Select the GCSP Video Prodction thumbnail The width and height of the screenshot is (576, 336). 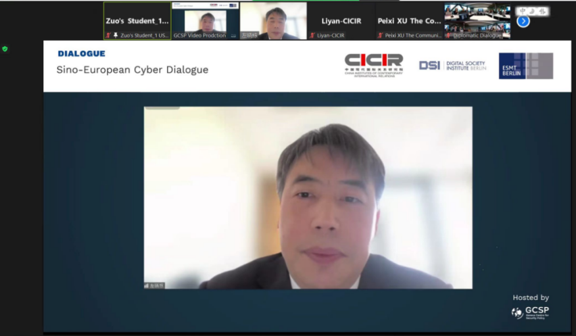point(205,20)
